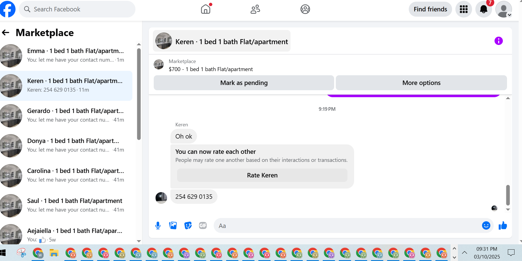The height and width of the screenshot is (261, 522).
Task: Open Carolina's conversation in the list
Action: tap(66, 175)
